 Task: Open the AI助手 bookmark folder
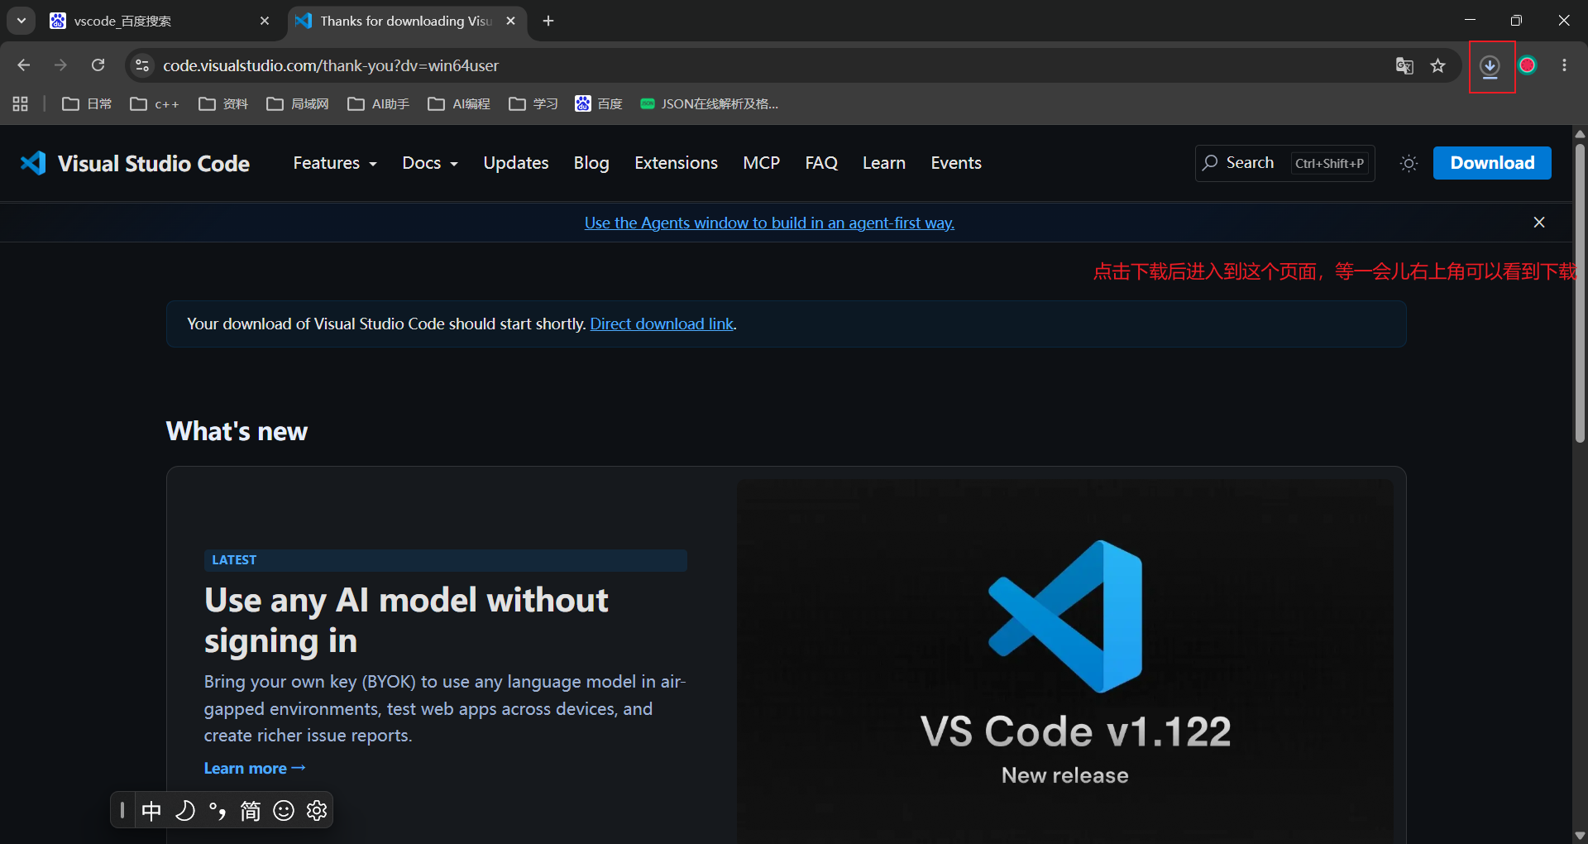tap(379, 103)
